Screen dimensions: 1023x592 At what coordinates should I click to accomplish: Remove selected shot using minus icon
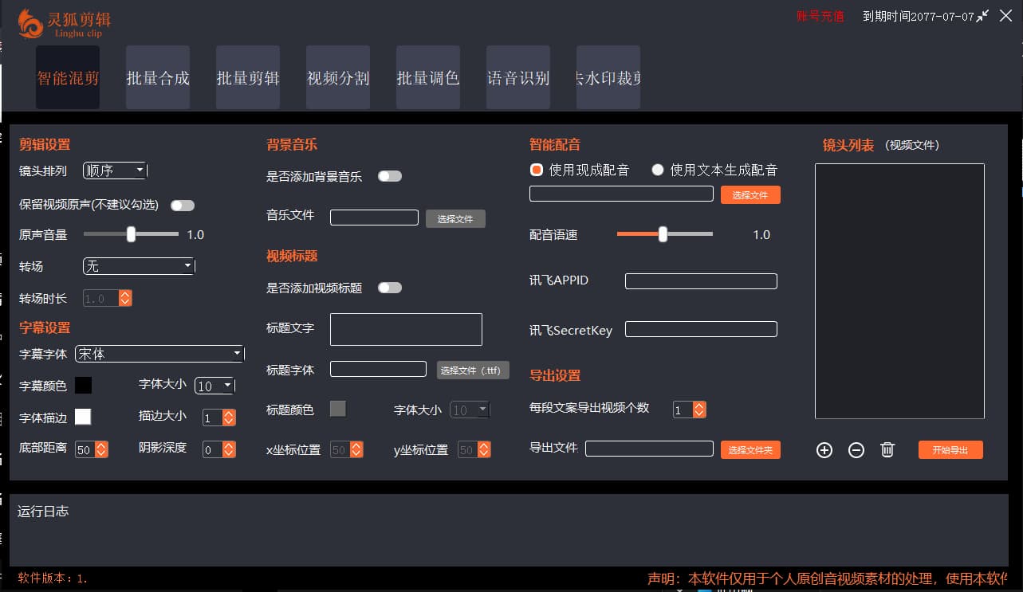tap(856, 450)
